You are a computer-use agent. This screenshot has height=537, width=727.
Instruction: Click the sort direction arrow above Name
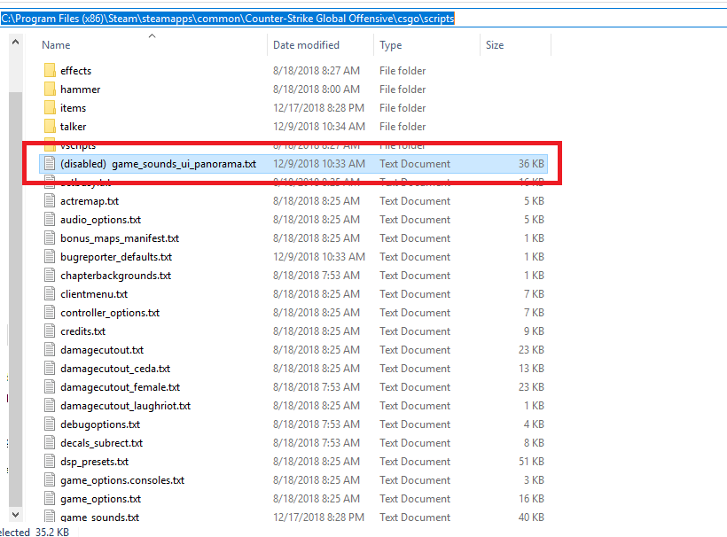[152, 35]
